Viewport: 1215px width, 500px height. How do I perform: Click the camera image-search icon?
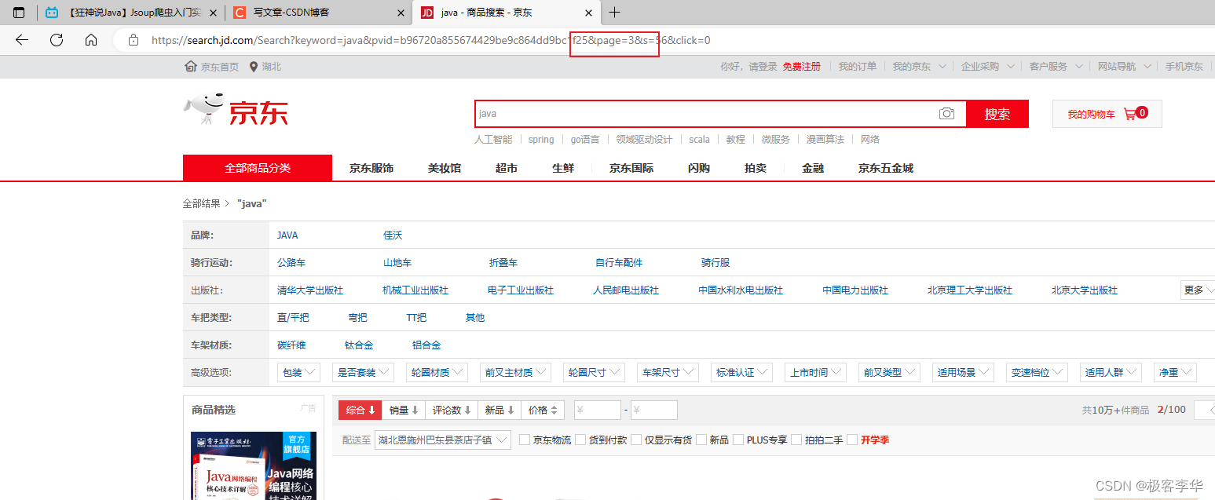coord(946,114)
